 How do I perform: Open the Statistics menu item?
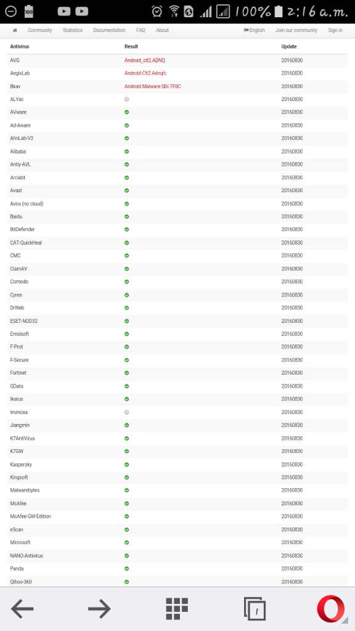click(73, 30)
